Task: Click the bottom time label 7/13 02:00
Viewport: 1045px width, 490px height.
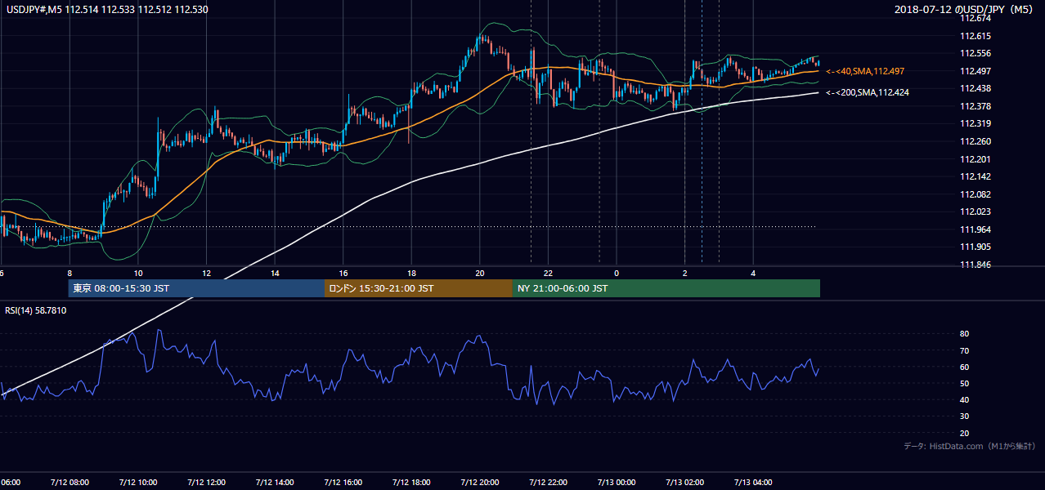Action: coord(684,482)
